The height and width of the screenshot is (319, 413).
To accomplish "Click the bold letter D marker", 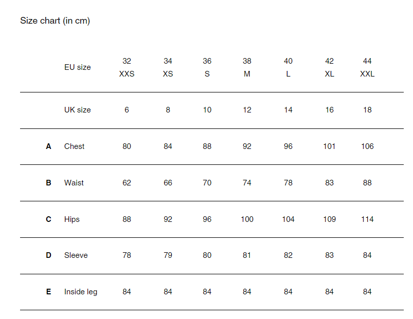I will 49,255.
